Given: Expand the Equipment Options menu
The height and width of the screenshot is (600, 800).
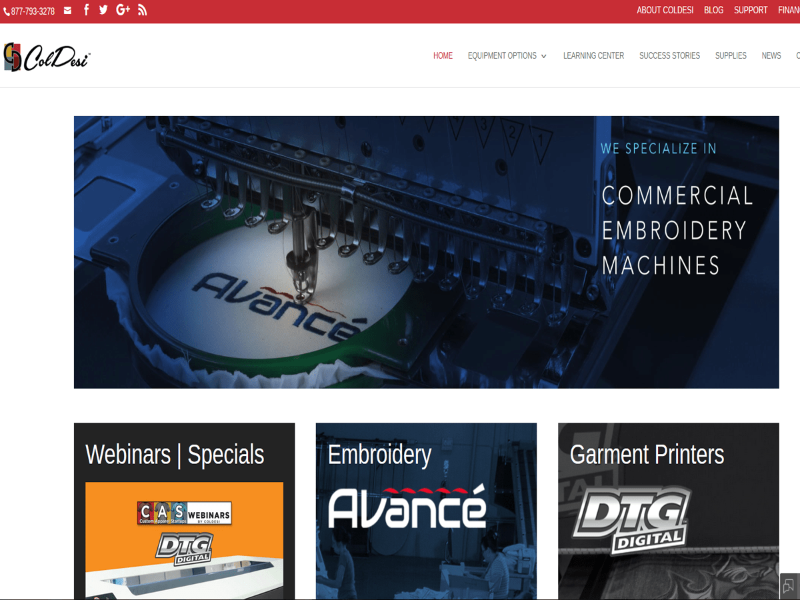Looking at the screenshot, I should pos(507,56).
